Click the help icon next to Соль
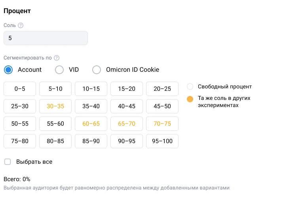Viewport: 287px width, 199px height. coord(21,25)
